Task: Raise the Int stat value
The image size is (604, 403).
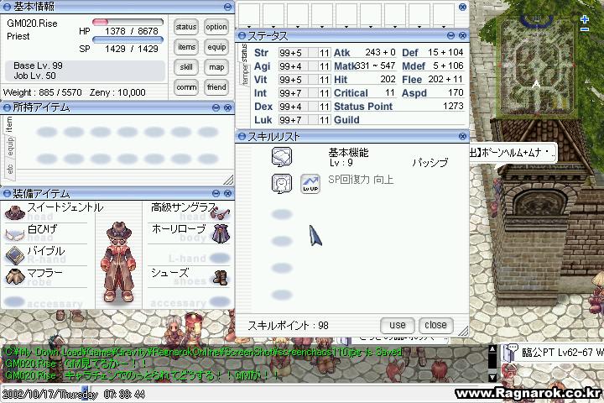Action: tap(312, 93)
